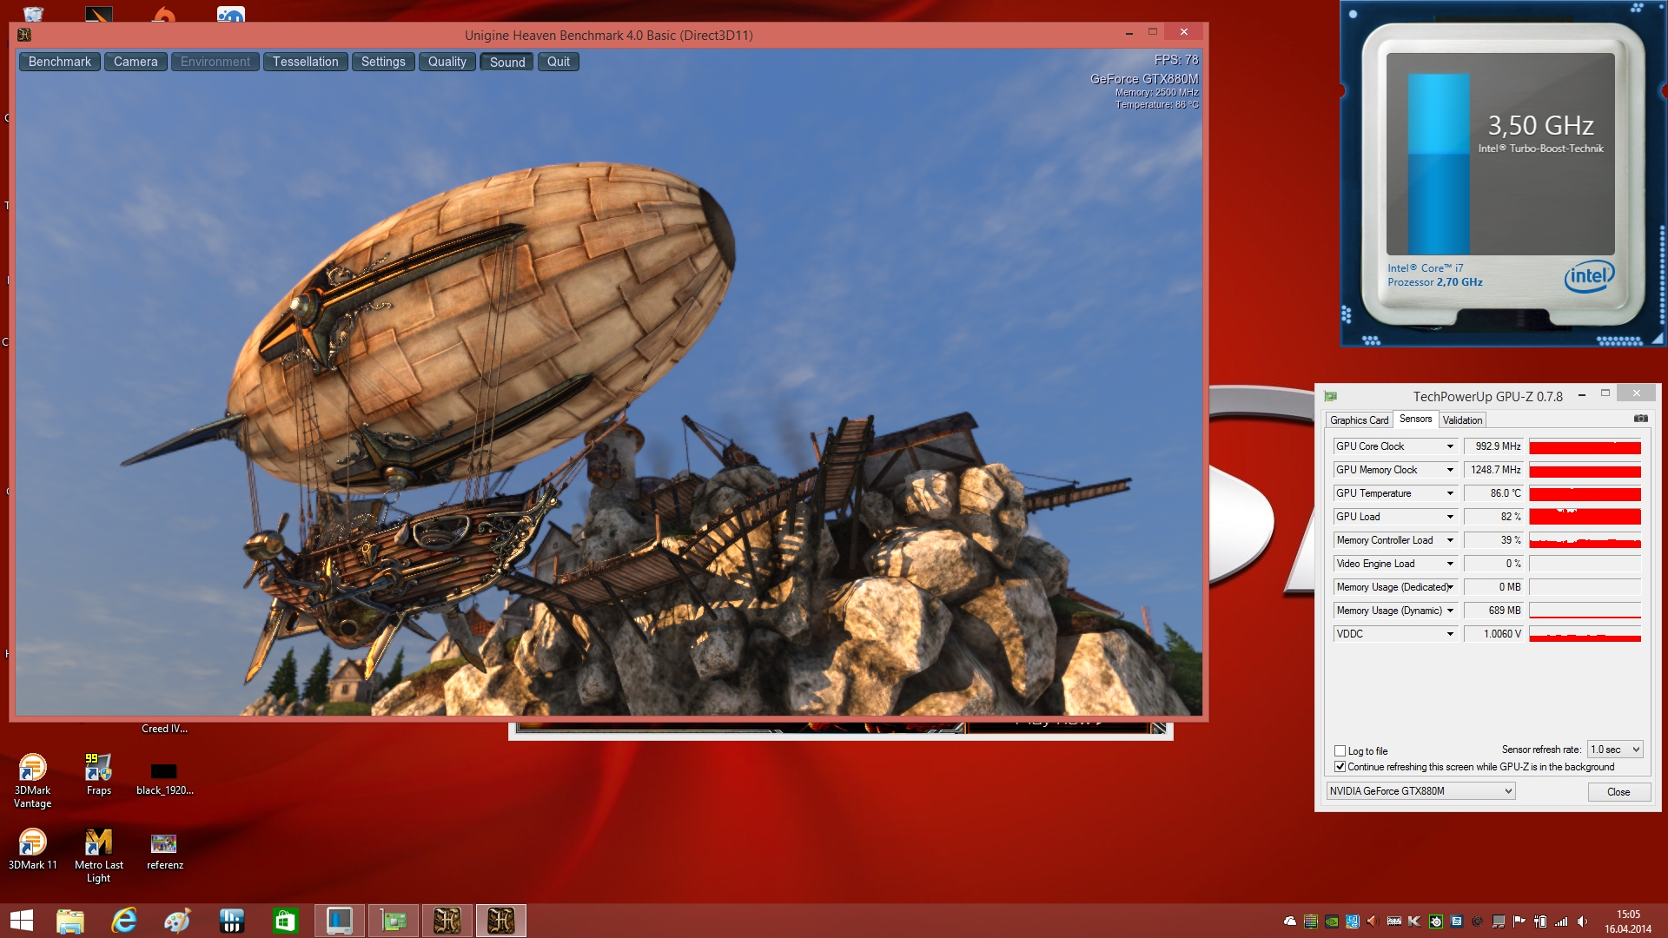Enable the Log to file checkbox
Image resolution: width=1668 pixels, height=938 pixels.
pyautogui.click(x=1340, y=751)
